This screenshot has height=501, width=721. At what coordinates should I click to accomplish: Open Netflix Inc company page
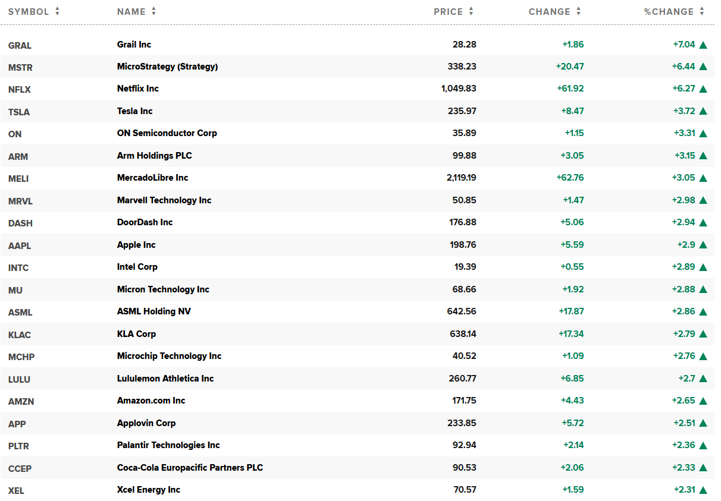pyautogui.click(x=138, y=89)
